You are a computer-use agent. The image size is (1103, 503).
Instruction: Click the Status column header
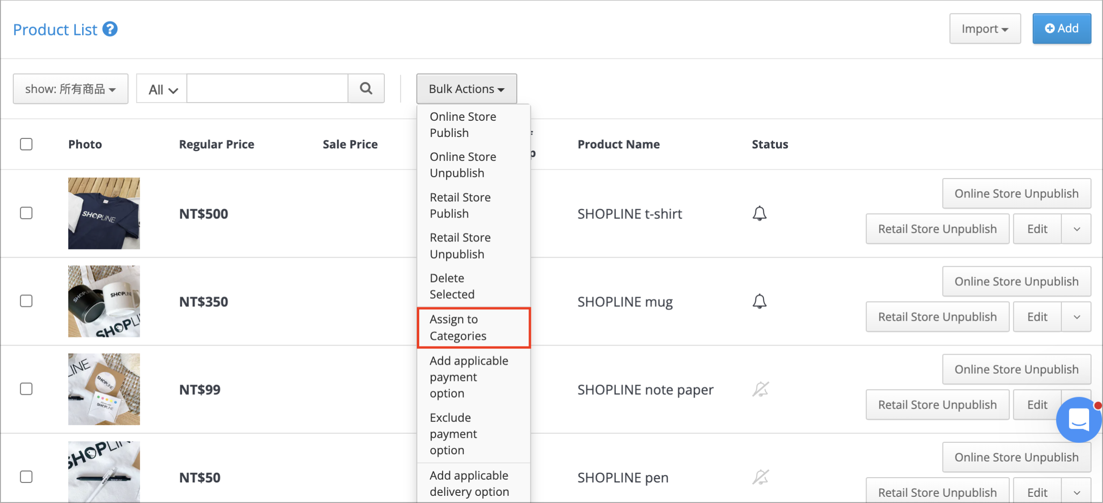tap(770, 144)
